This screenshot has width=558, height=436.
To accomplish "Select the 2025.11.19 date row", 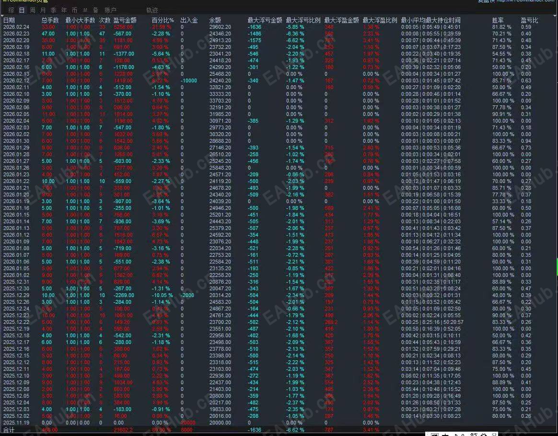I will tap(16, 423).
